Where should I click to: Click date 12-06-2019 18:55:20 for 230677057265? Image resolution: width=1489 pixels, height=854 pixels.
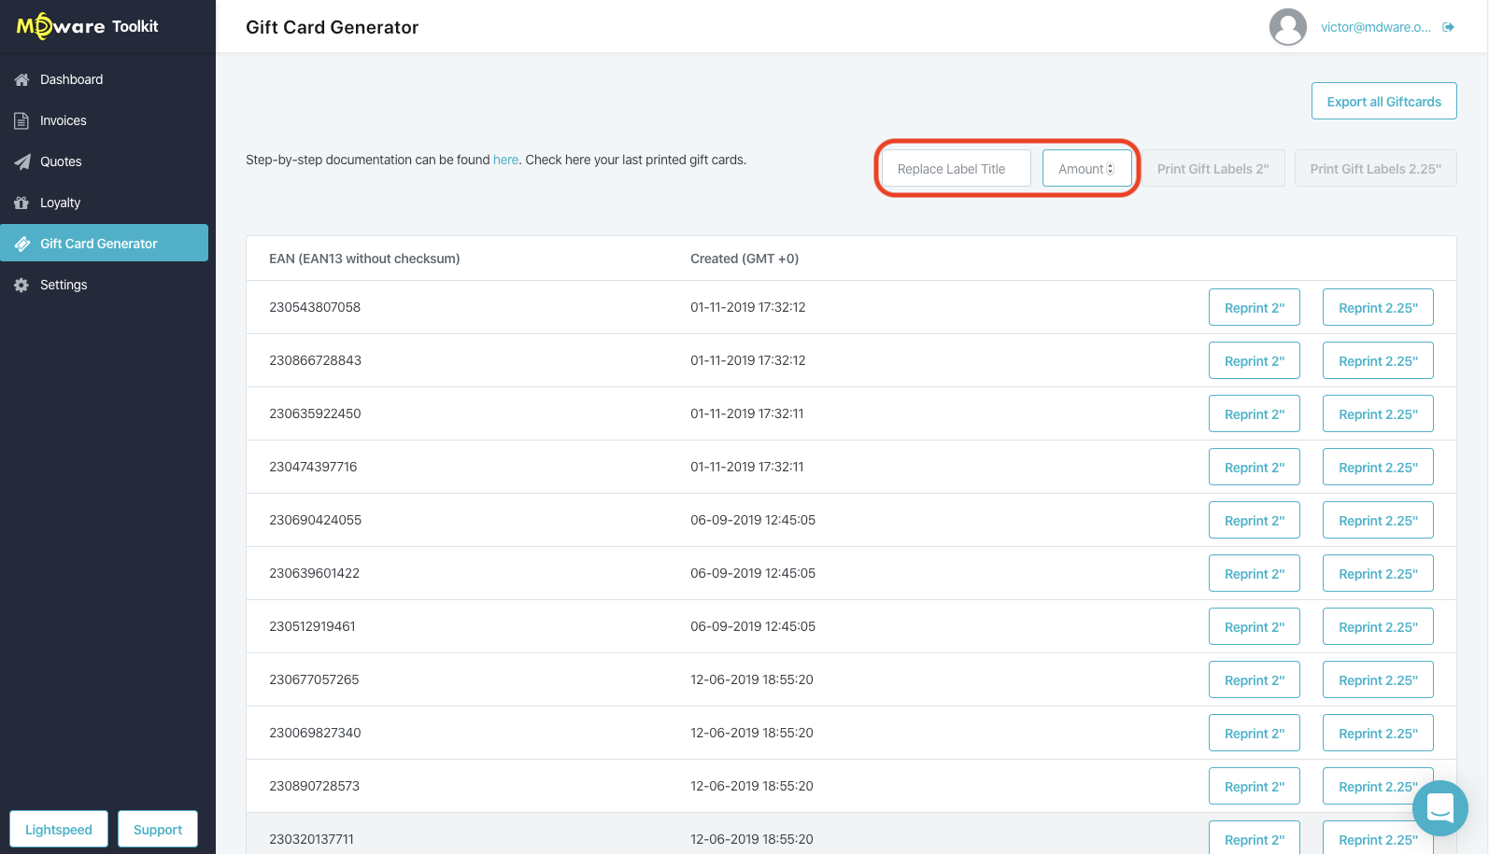click(752, 679)
